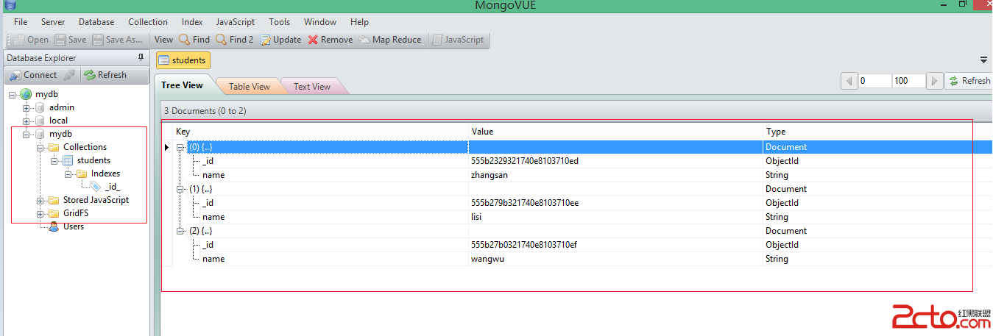Click the Save toolbar button
Viewport: 993px width, 336px height.
click(x=70, y=40)
